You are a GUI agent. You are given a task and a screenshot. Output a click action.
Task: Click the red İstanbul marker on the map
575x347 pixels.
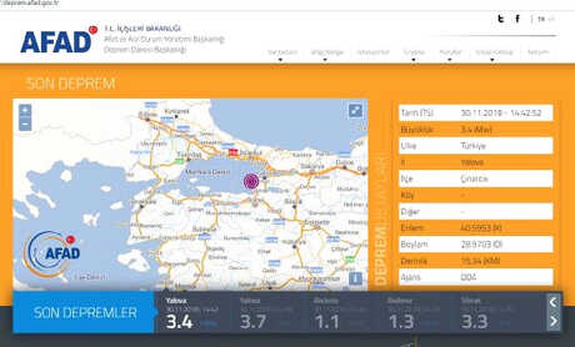coord(233,153)
